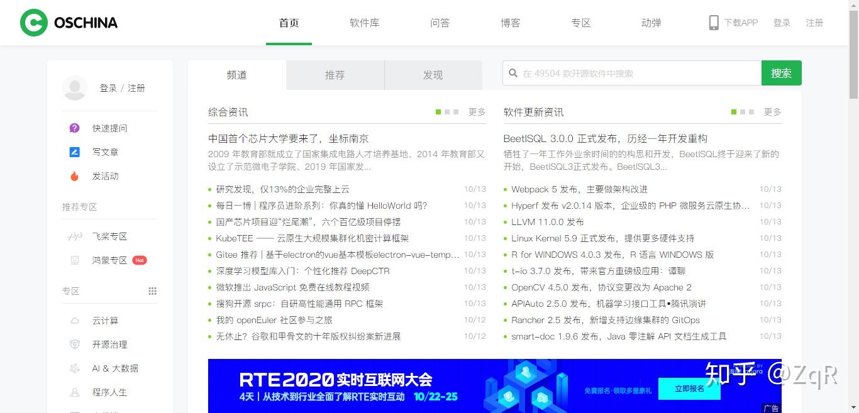Click the AI & 大数据 icon
This screenshot has width=859, height=413.
point(75,368)
